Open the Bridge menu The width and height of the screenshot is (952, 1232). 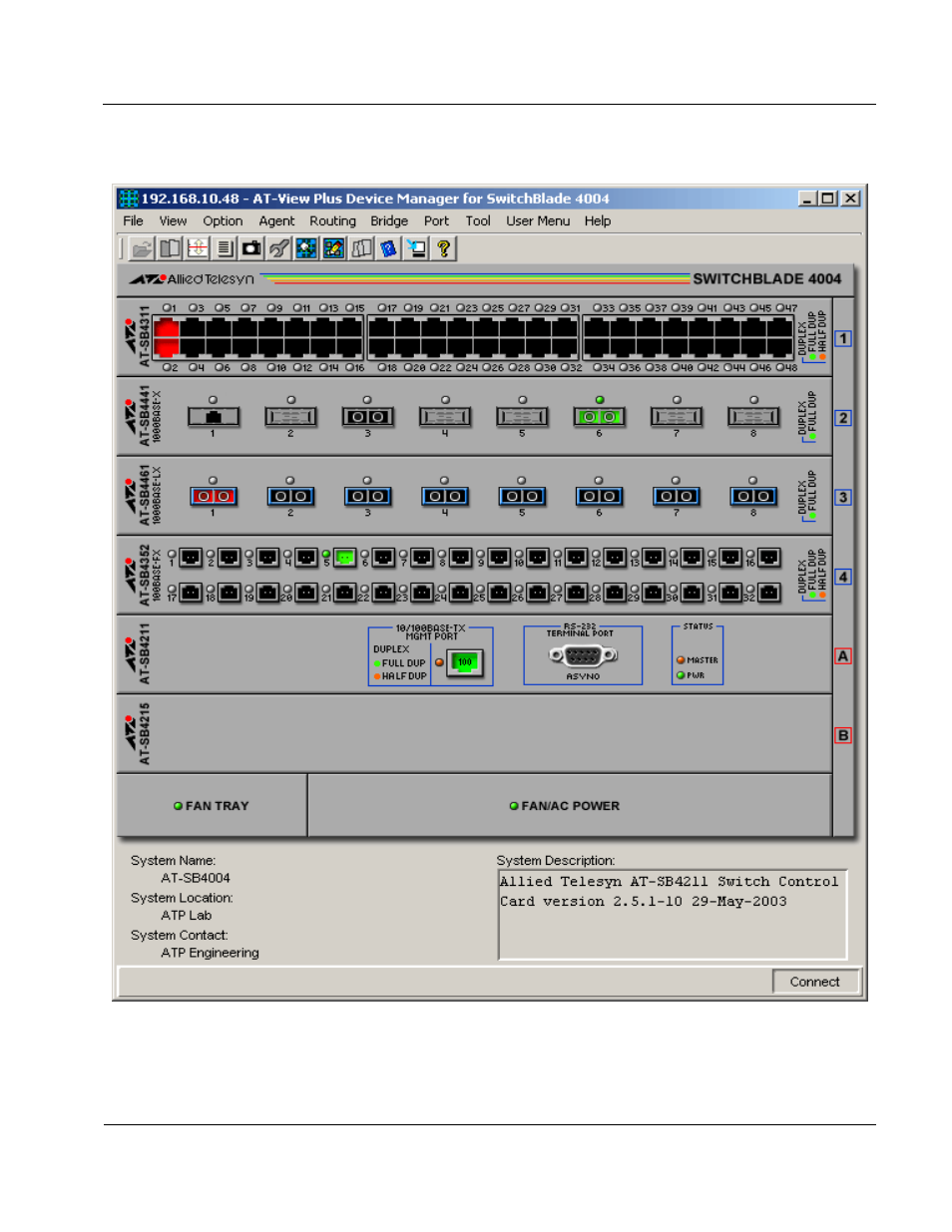pos(389,221)
